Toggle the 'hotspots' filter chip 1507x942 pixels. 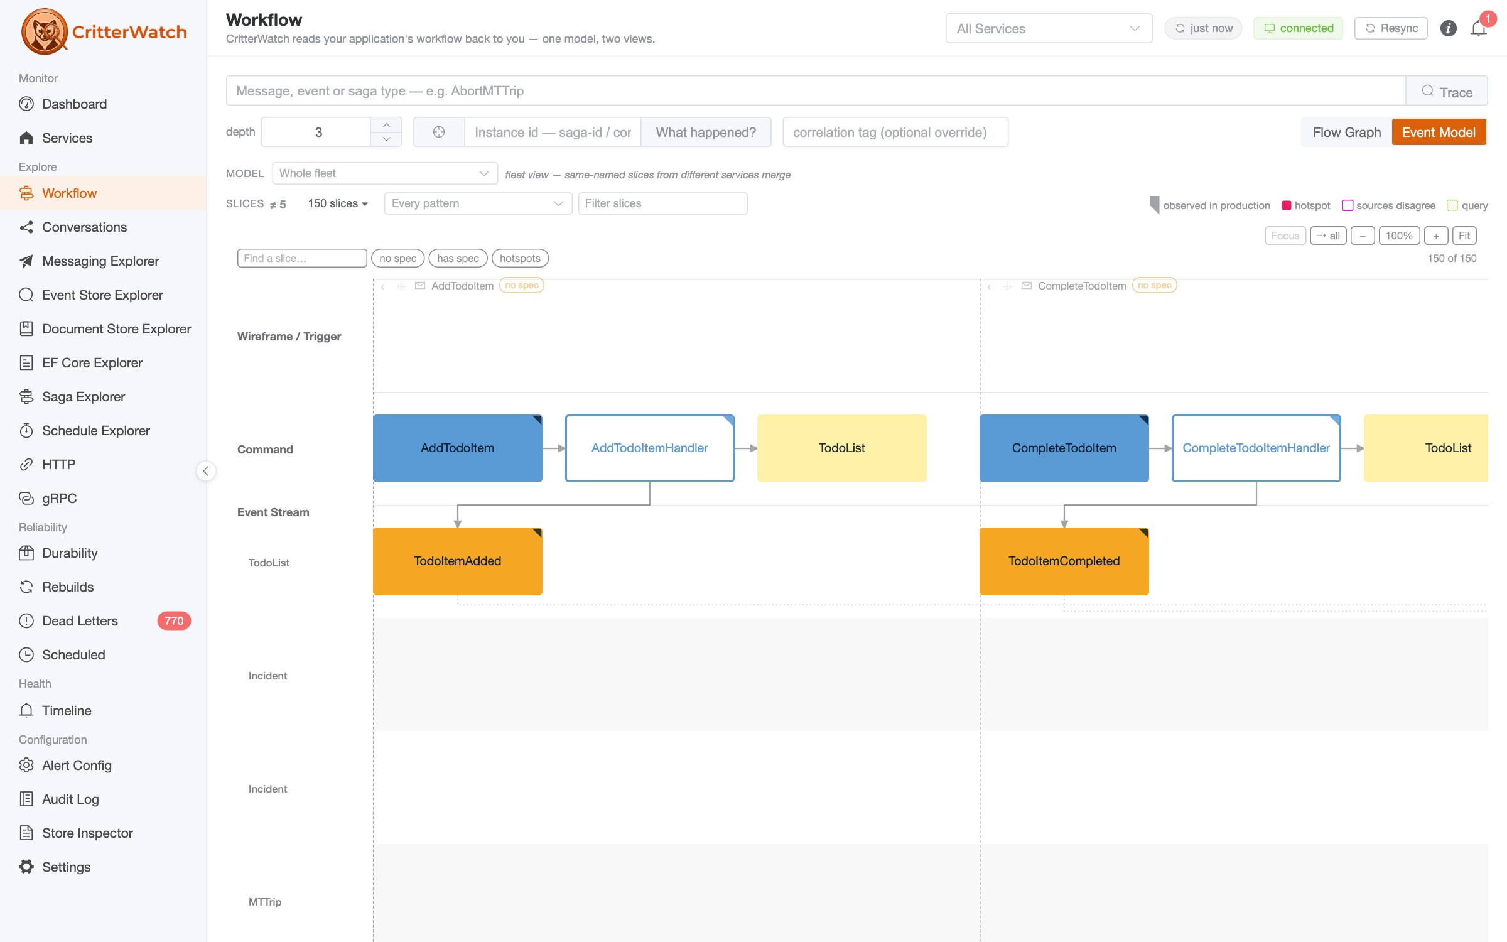(520, 258)
